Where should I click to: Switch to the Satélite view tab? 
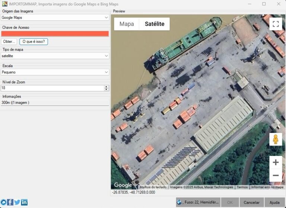tap(155, 24)
